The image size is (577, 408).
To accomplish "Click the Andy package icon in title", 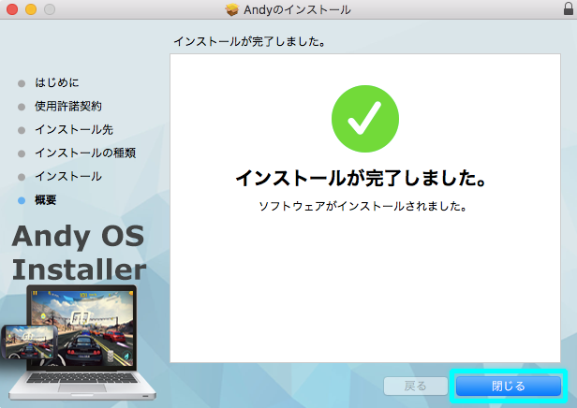I will (232, 9).
